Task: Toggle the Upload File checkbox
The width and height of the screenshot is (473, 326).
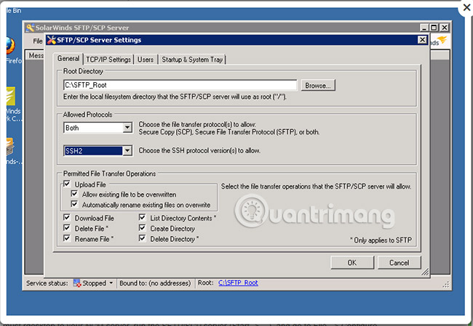Action: [x=67, y=184]
